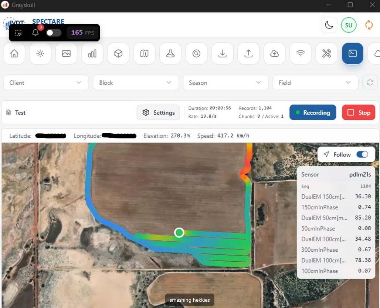Select the 300cmInPhase value 0.67

[x=336, y=250]
